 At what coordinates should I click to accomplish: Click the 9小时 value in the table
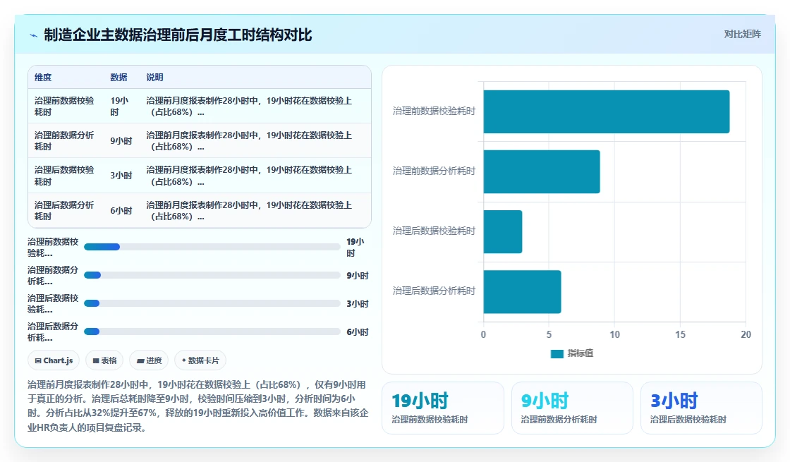tap(121, 141)
